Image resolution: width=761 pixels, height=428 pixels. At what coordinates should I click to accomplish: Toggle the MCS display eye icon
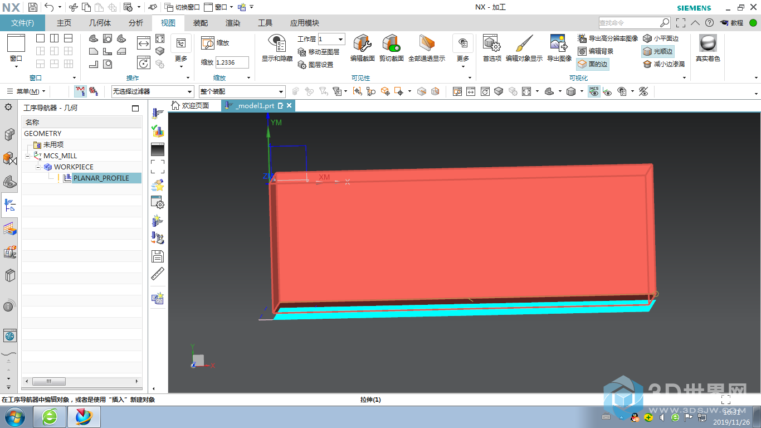click(x=594, y=91)
